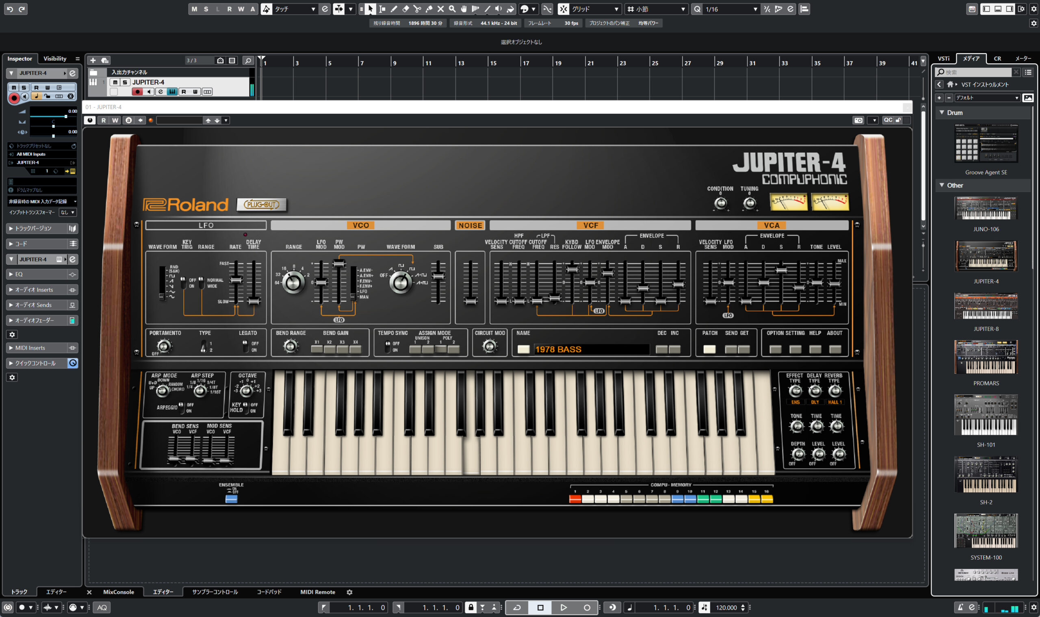Select the JUNO-106 instrument thumbnail
1040x617 pixels.
coord(986,208)
